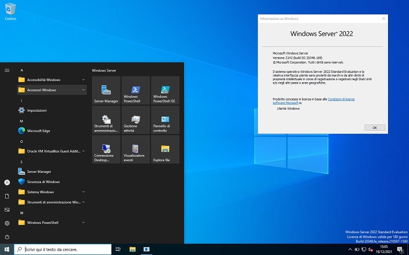The image size is (409, 255).
Task: Open the Strumenti di amministrazione tile
Action: 106,120
